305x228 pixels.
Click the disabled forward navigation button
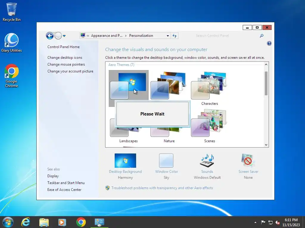point(58,36)
